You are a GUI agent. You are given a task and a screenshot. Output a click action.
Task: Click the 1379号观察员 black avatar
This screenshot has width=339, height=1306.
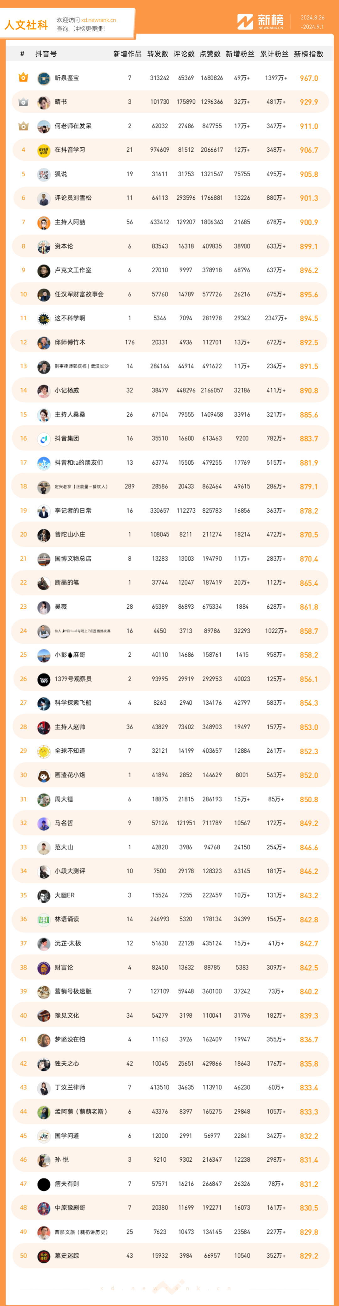[x=44, y=679]
